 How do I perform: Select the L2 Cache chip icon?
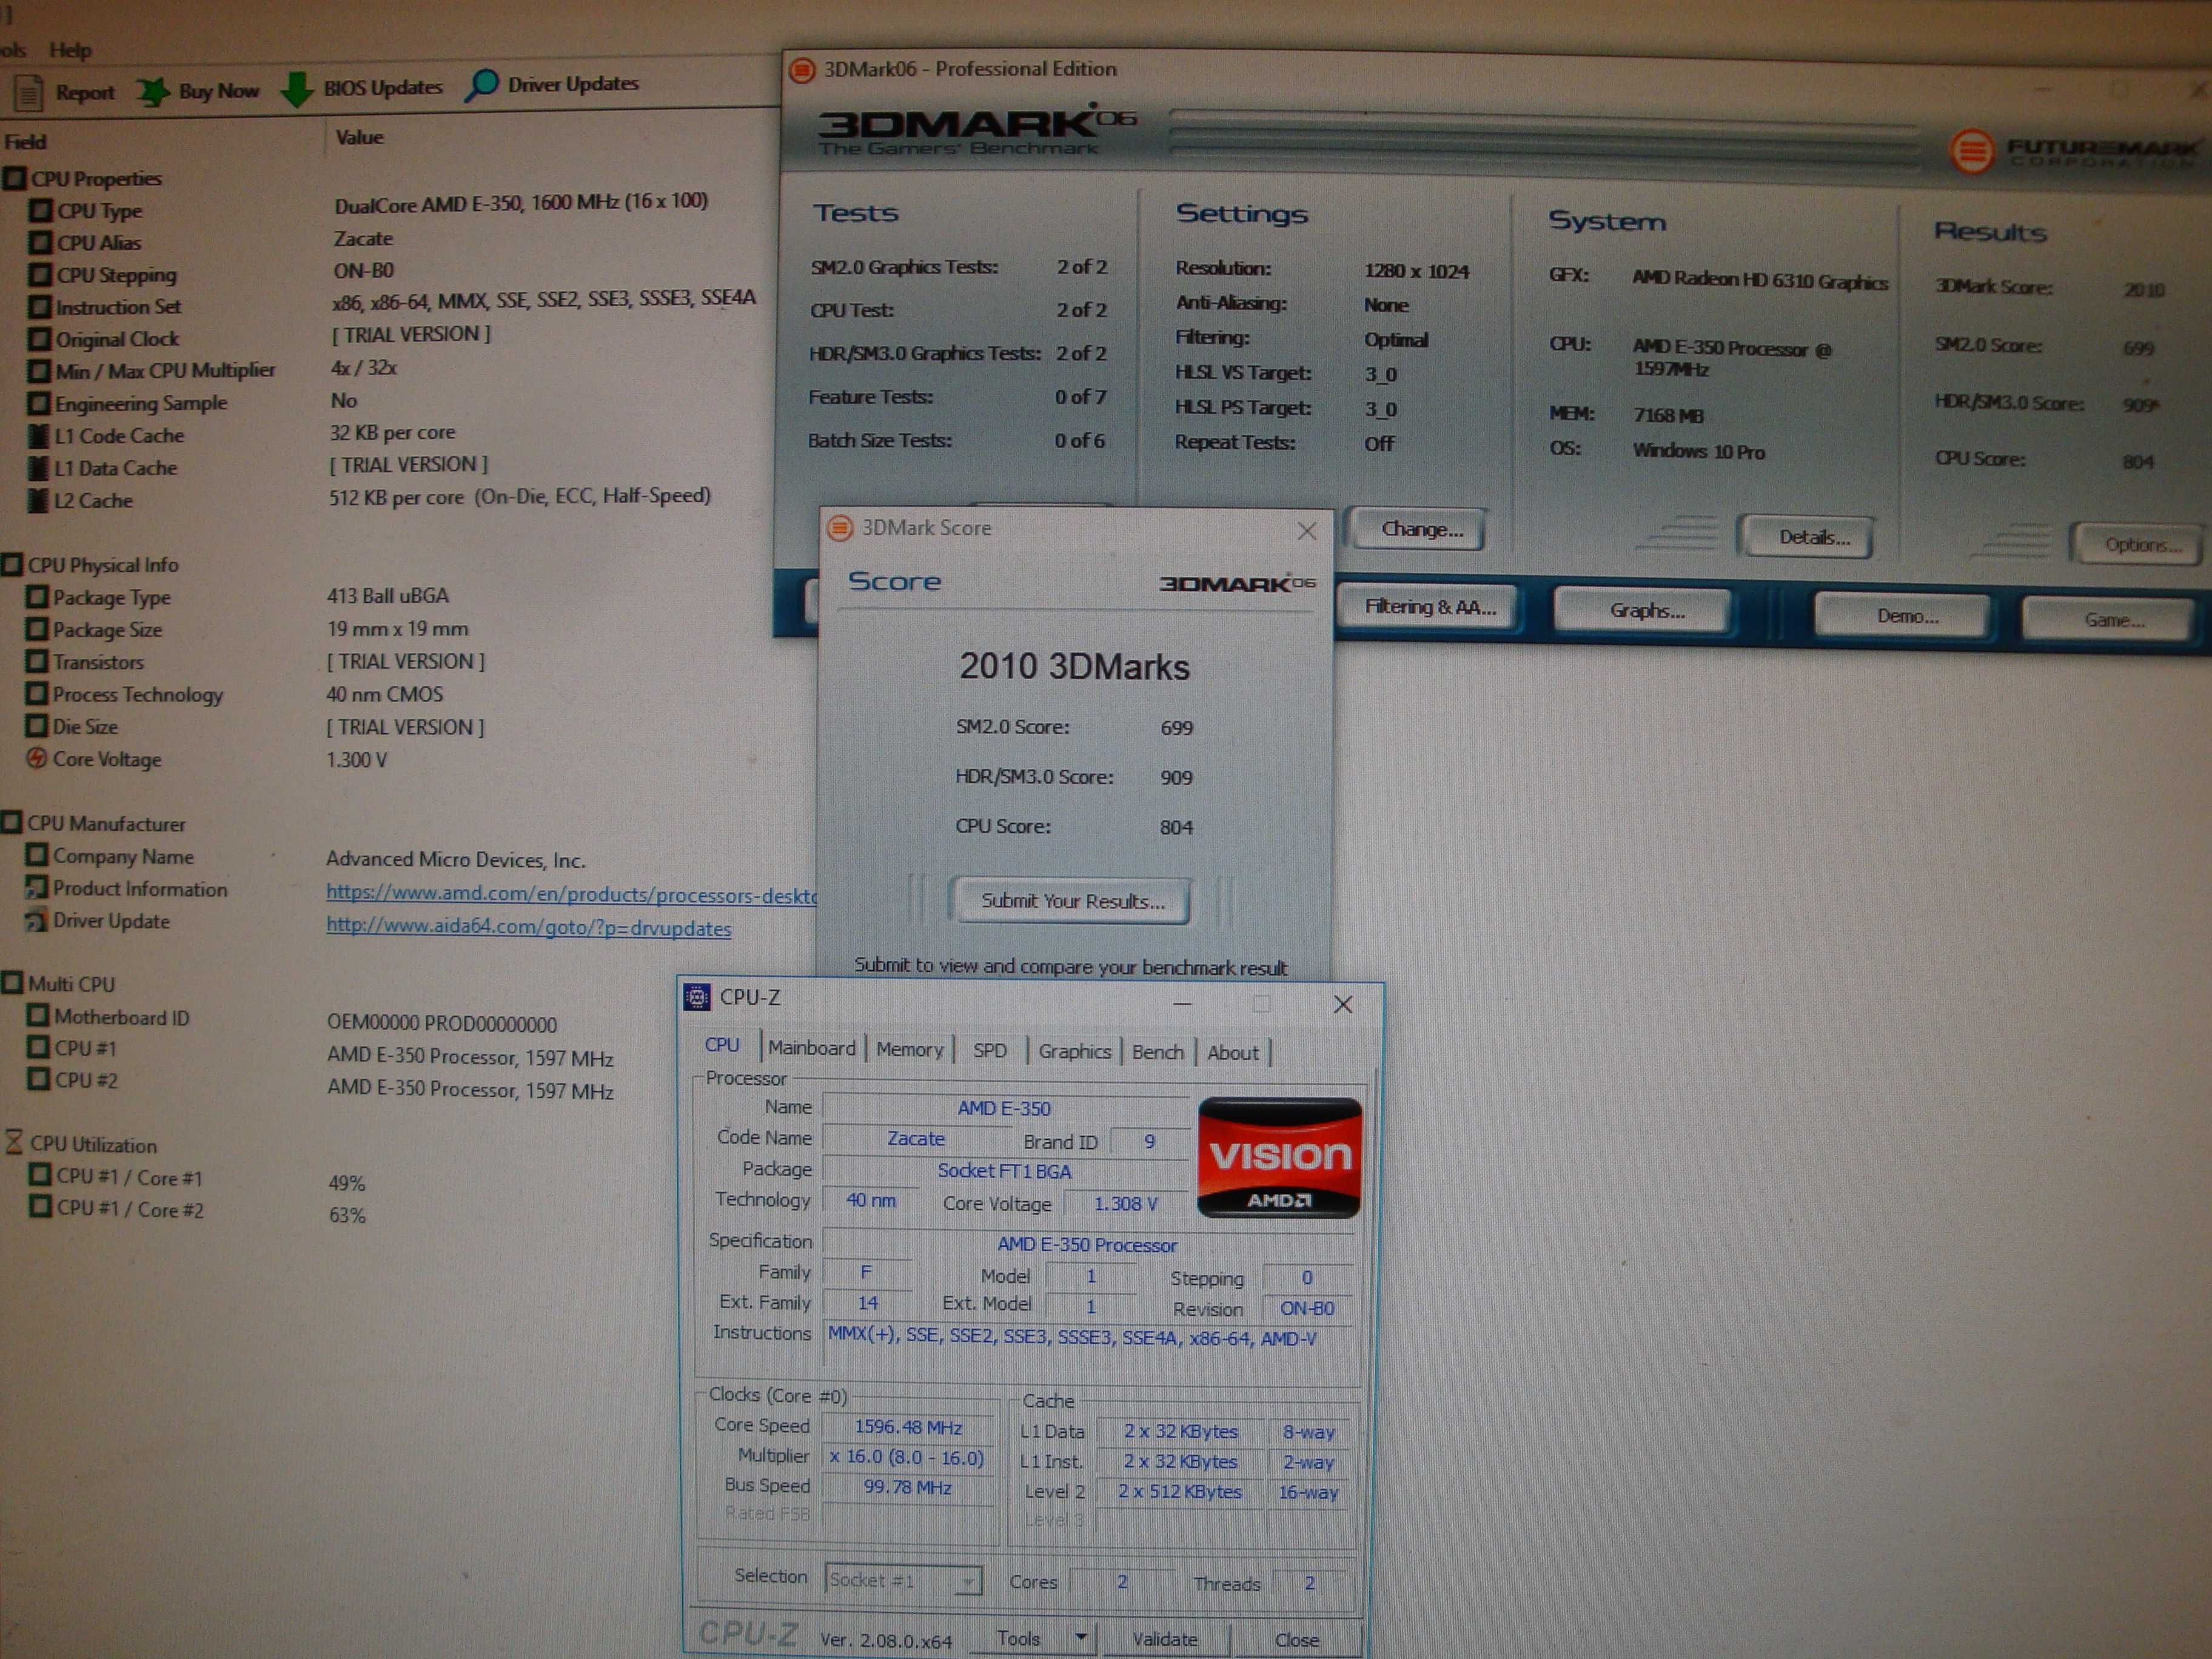38,500
